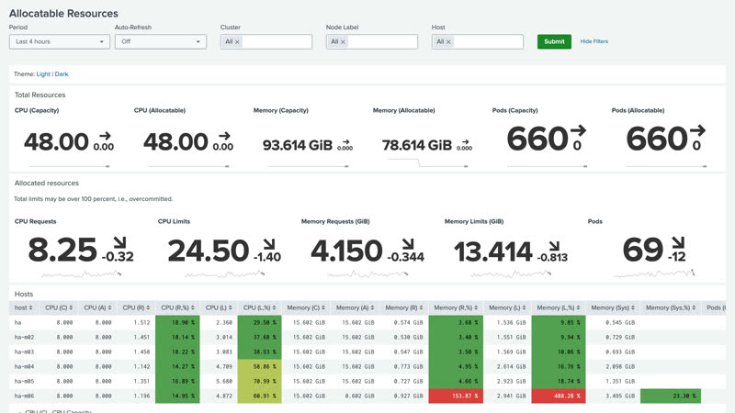Sort by Memory (A) column header
Image resolution: width=735 pixels, height=413 pixels.
pyautogui.click(x=355, y=307)
